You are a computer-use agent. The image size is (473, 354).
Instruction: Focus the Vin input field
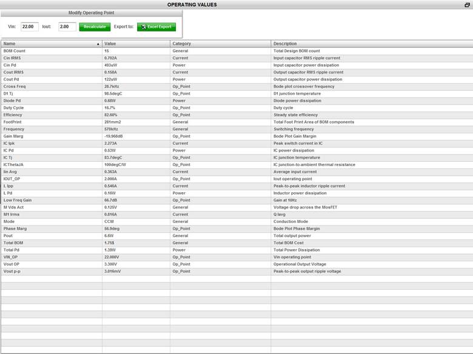(29, 27)
